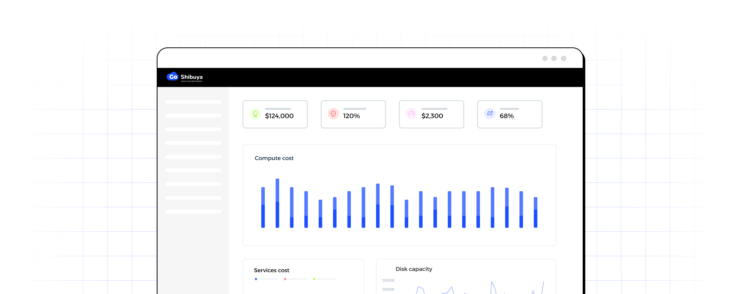Select the red legend dot in Services cost

tap(285, 279)
